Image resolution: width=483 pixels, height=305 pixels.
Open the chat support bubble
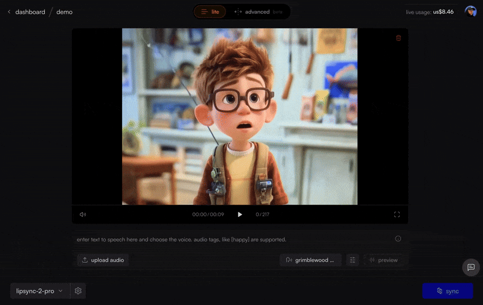pos(471,267)
